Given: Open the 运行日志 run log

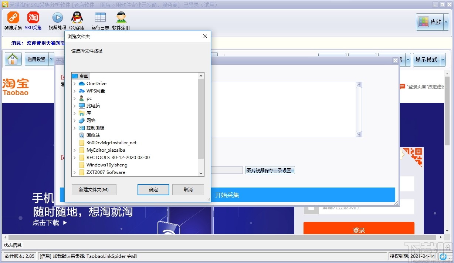Looking at the screenshot, I should point(100,21).
